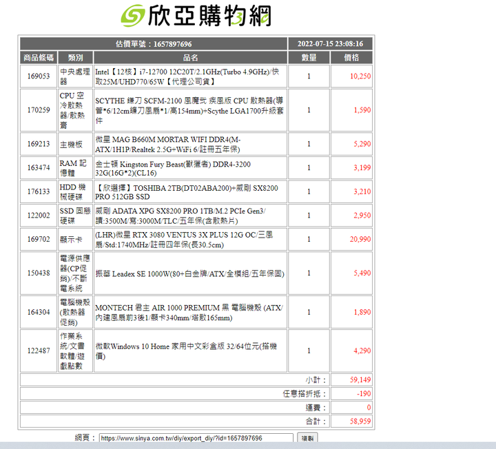Click the URL input field with sinya.com.tw link

[196, 438]
